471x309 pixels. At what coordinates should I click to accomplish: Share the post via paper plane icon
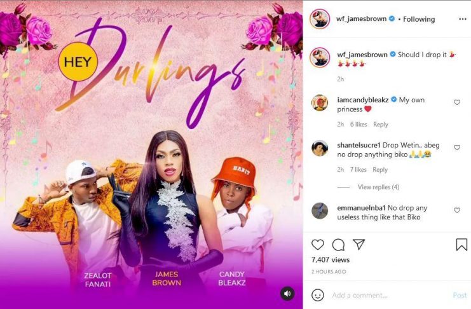(x=359, y=244)
